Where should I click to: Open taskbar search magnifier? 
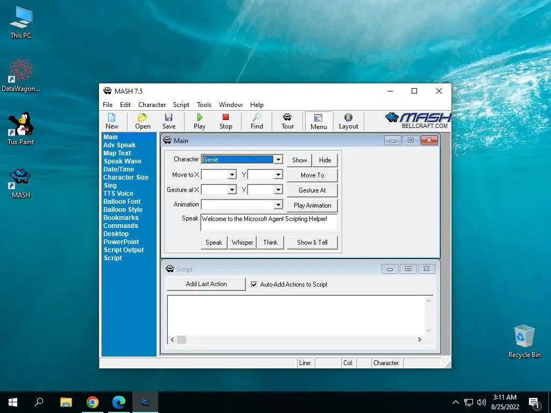[x=39, y=402]
